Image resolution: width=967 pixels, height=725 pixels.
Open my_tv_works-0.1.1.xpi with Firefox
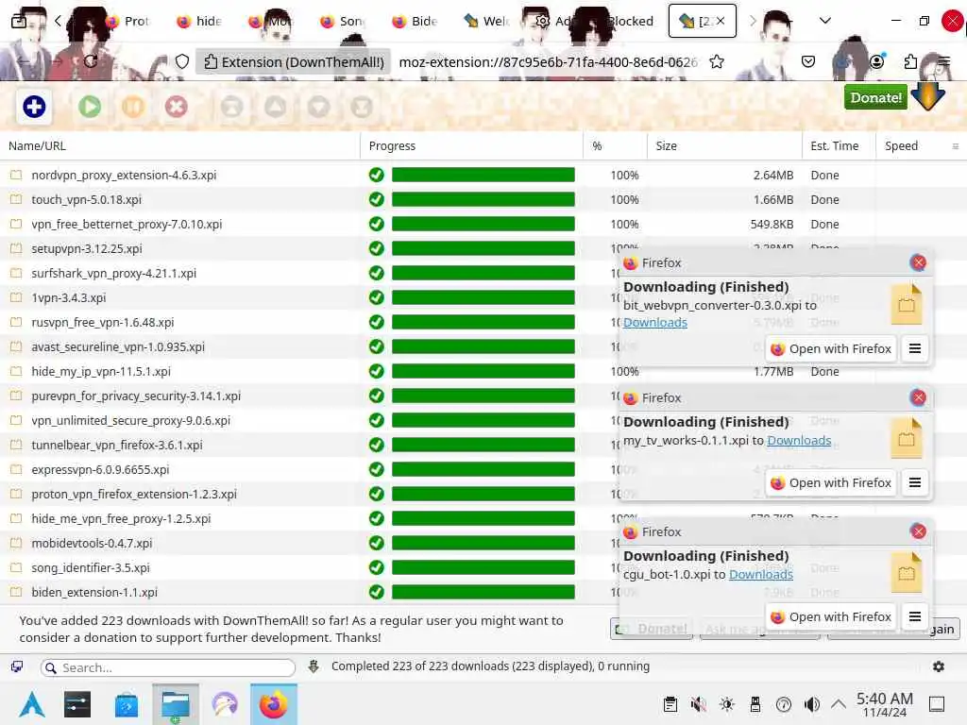point(831,482)
